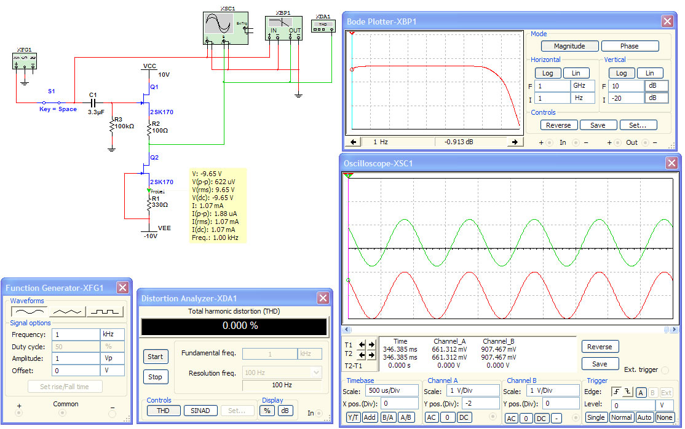The width and height of the screenshot is (685, 429).
Task: Select falling edge trigger icon
Action: click(627, 392)
